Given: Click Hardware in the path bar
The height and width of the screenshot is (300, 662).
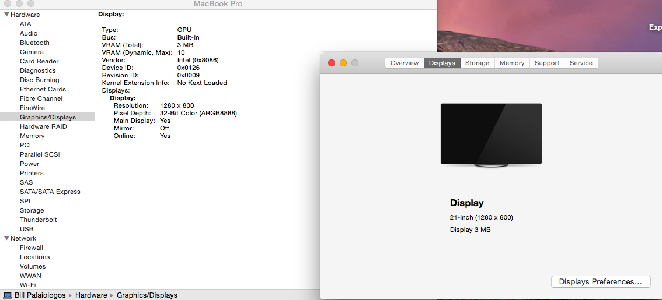Looking at the screenshot, I should pos(91,295).
